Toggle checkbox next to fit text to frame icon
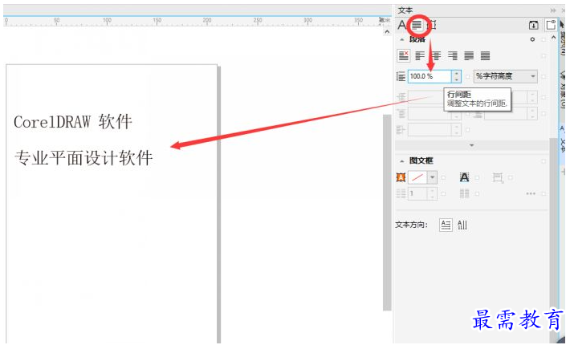Image resolution: width=570 pixels, height=345 pixels. (511, 178)
